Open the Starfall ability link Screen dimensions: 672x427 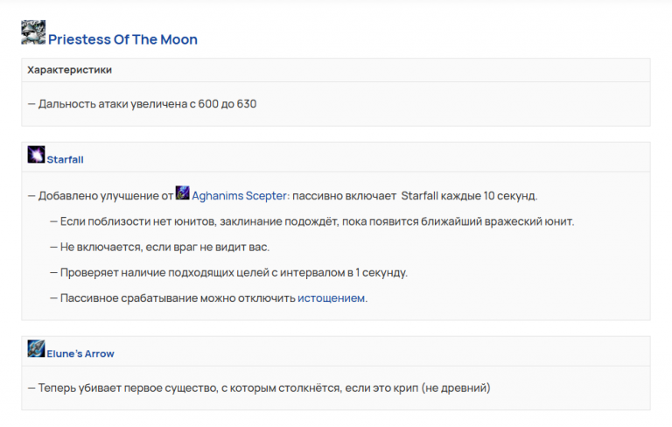point(65,160)
